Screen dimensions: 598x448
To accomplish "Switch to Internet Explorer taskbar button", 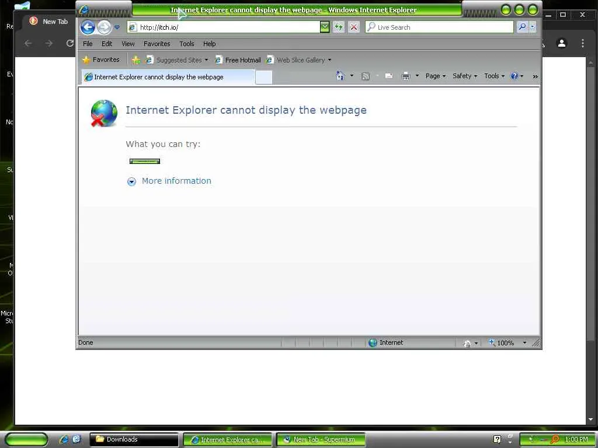I will [x=227, y=439].
